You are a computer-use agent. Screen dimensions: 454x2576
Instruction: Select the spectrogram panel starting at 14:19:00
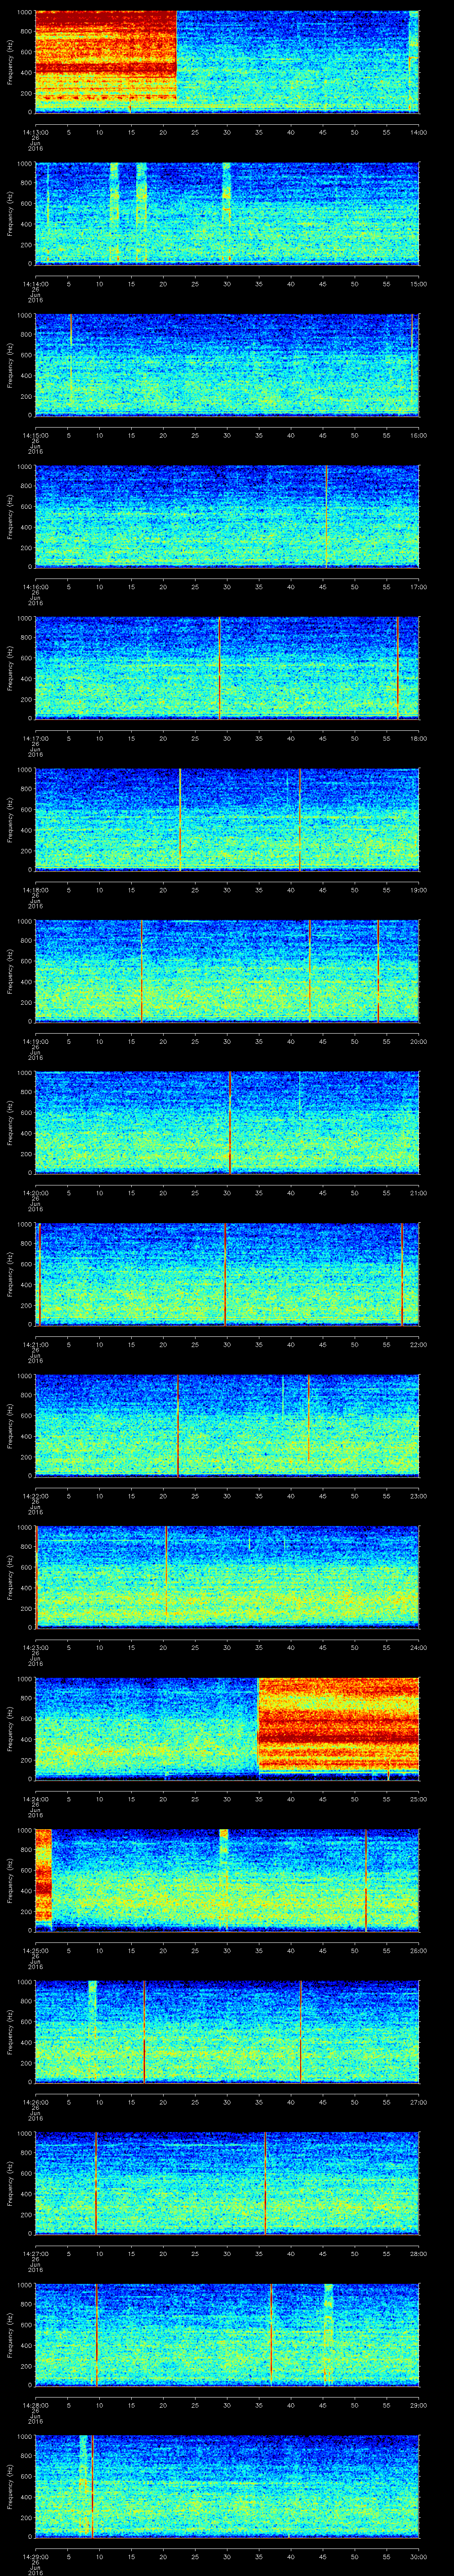pos(227,971)
